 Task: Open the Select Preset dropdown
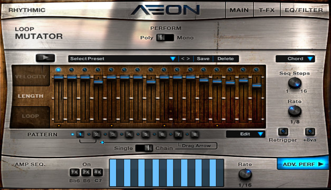(123, 59)
